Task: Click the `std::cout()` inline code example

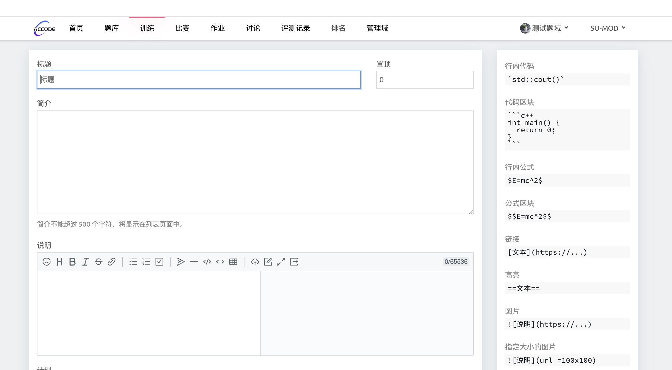Action: click(x=567, y=79)
